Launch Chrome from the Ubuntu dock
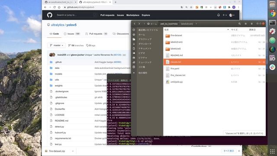 [x=272, y=13]
